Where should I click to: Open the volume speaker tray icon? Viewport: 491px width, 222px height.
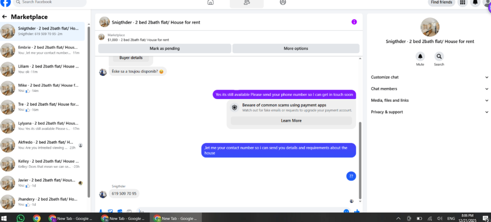coord(440,218)
